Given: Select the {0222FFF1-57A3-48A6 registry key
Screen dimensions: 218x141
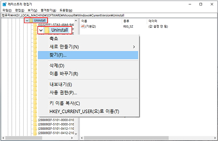Looking at the screenshot, I should tap(56, 25).
